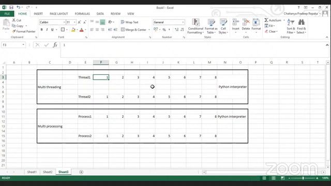Click the Percent Style icon
Screen dimensions: 331x186
pos(164,30)
